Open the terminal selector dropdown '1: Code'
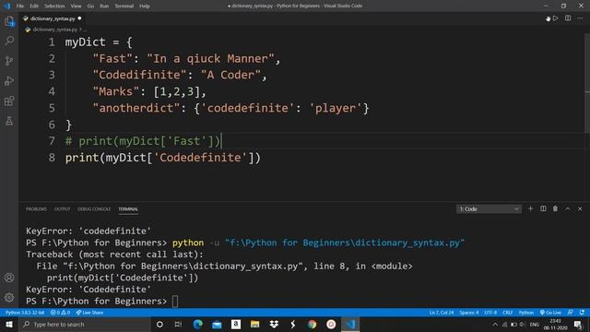This screenshot has width=590, height=332. click(489, 209)
